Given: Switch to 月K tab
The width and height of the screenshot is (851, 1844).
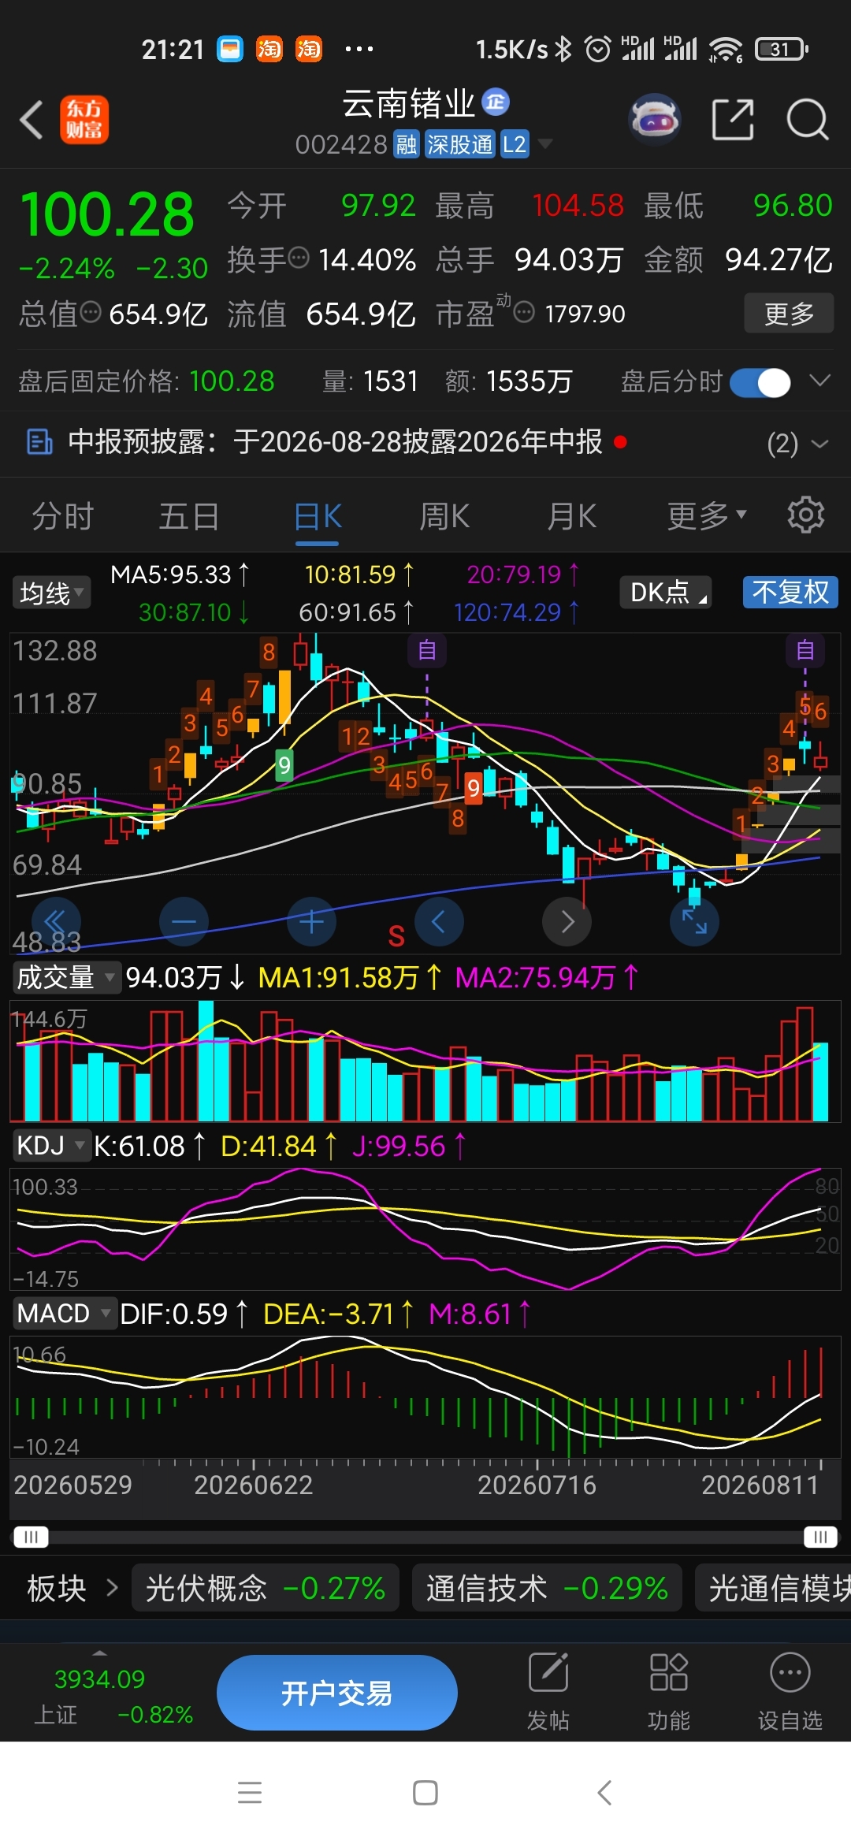Looking at the screenshot, I should coord(571,516).
